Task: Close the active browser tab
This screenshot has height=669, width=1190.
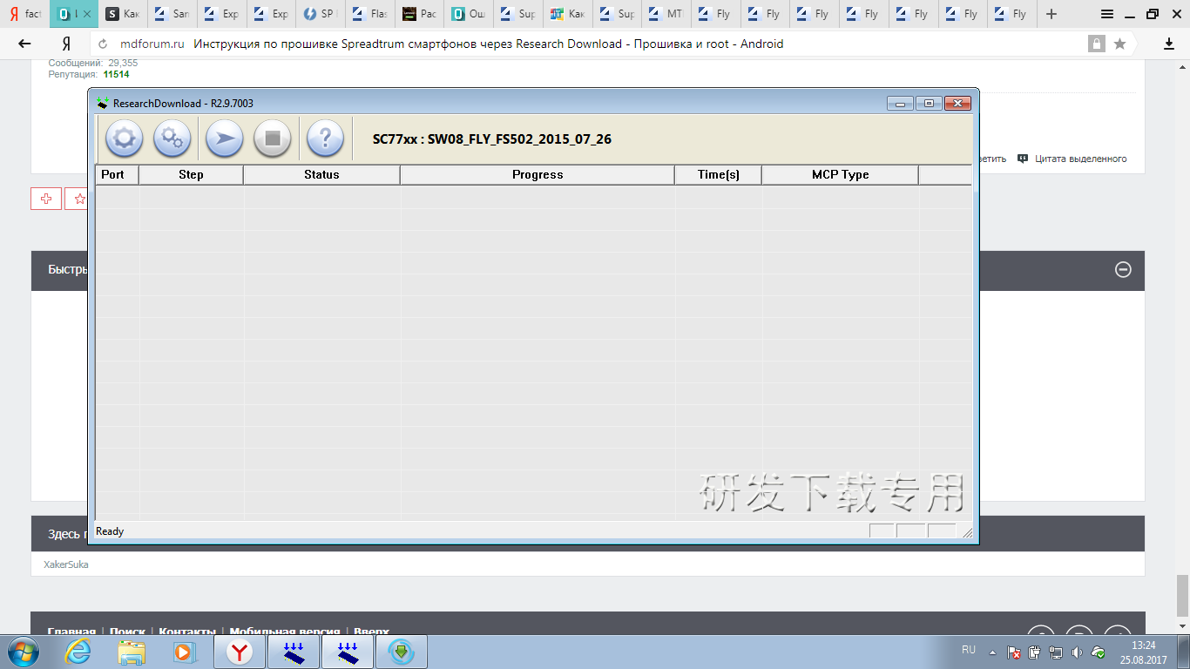Action: pyautogui.click(x=86, y=14)
